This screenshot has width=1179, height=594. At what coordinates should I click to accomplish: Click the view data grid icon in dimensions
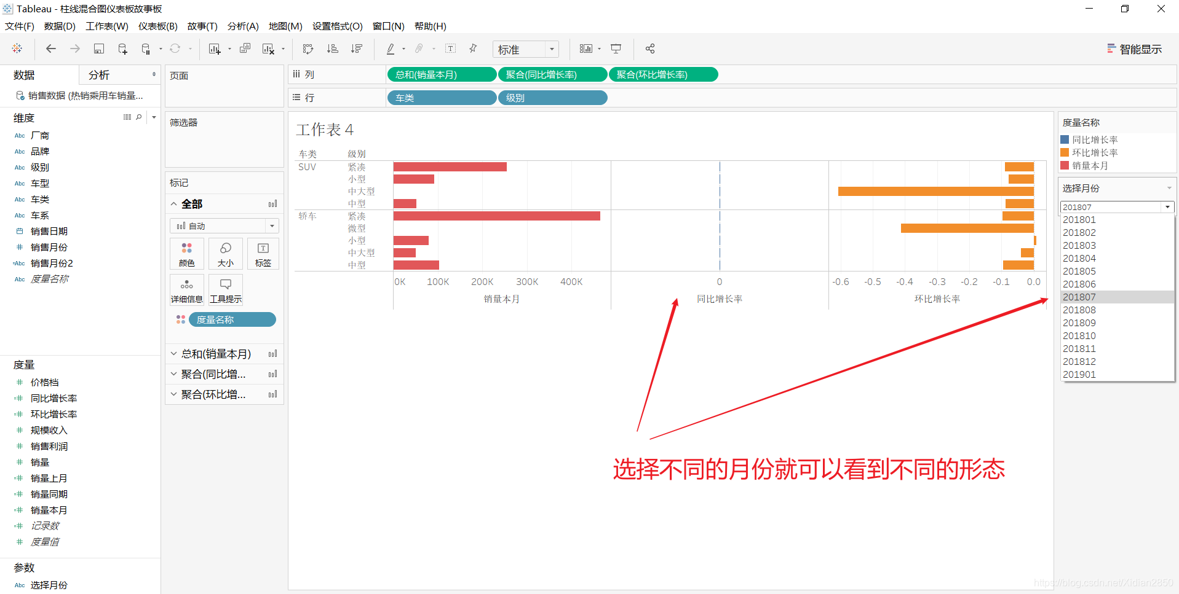pos(127,117)
